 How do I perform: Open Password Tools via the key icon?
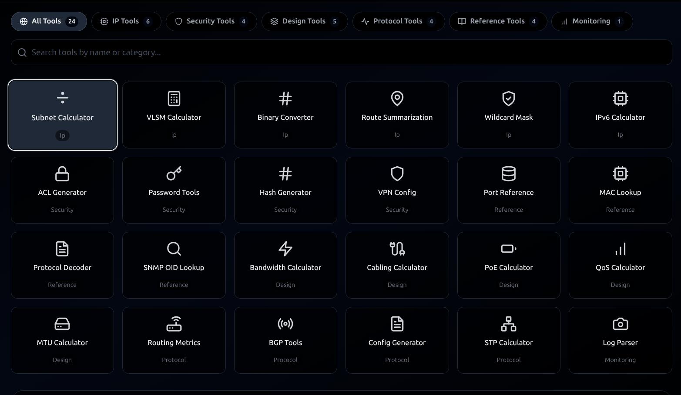point(174,174)
